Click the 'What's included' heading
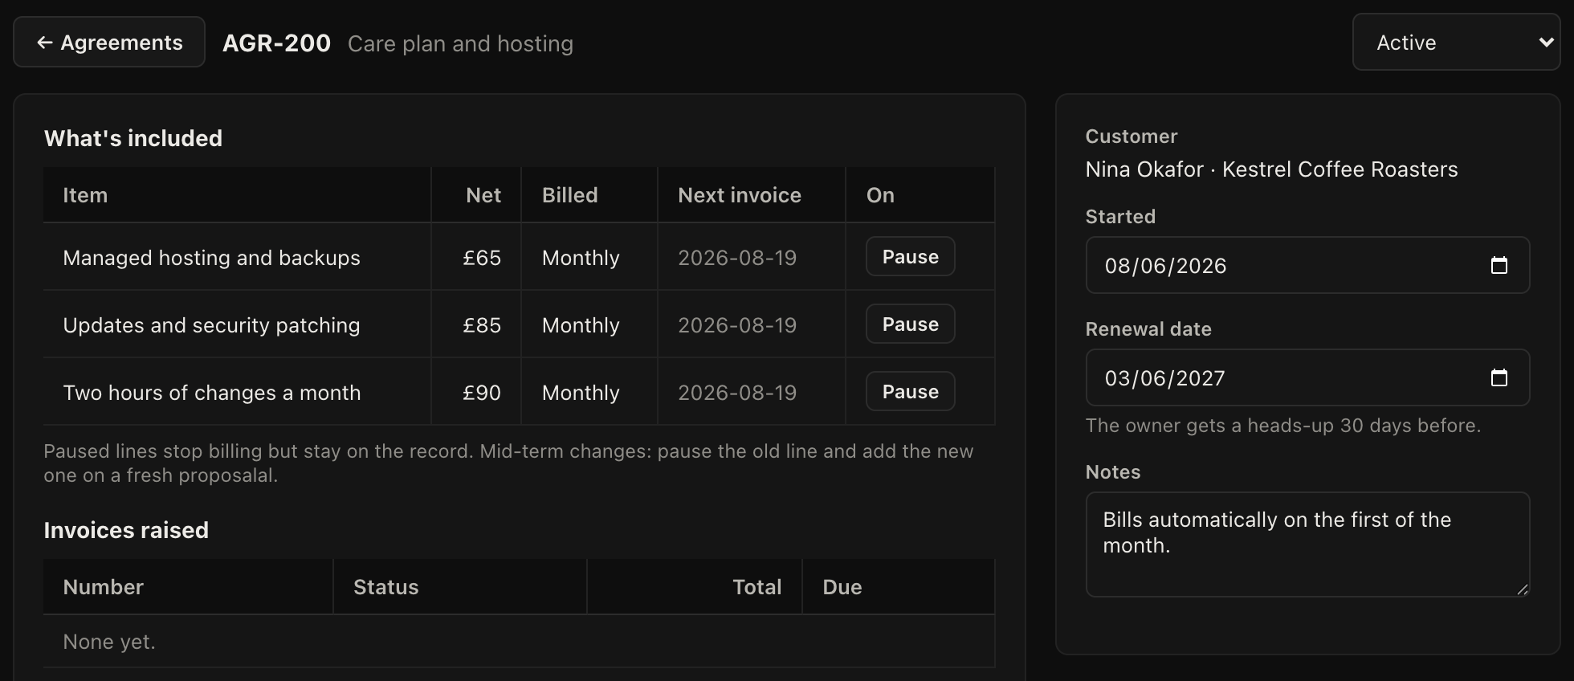This screenshot has width=1574, height=681. click(x=133, y=138)
